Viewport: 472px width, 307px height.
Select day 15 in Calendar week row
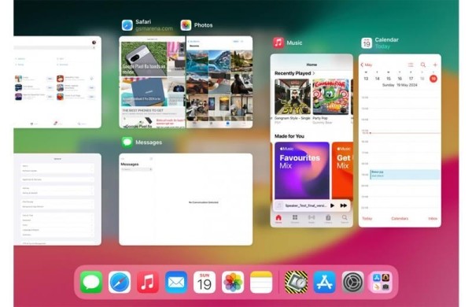(x=389, y=79)
